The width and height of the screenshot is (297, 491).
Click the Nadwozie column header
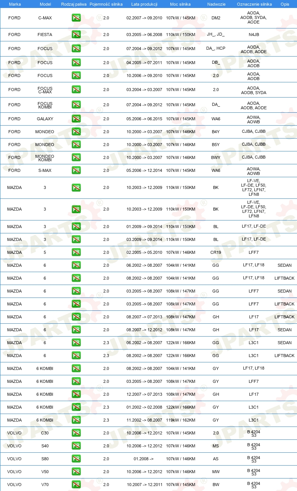pyautogui.click(x=216, y=4)
